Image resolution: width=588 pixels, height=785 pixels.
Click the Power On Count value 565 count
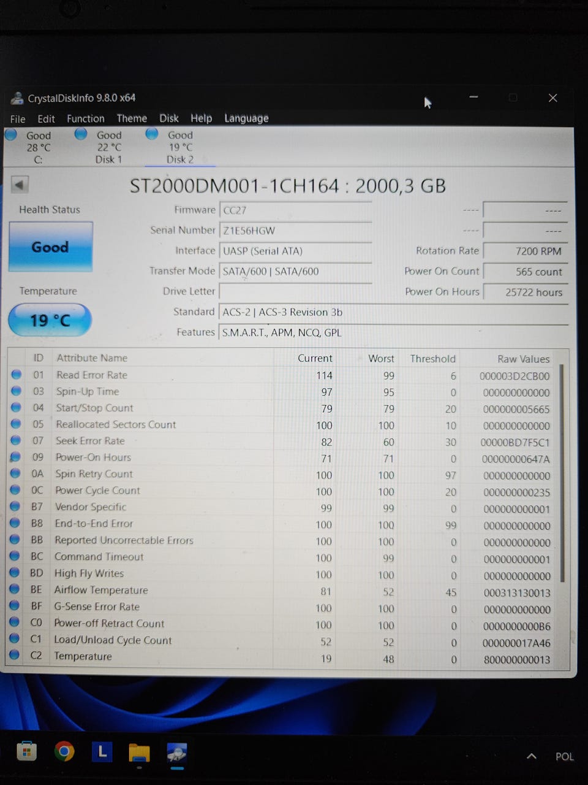coord(526,272)
